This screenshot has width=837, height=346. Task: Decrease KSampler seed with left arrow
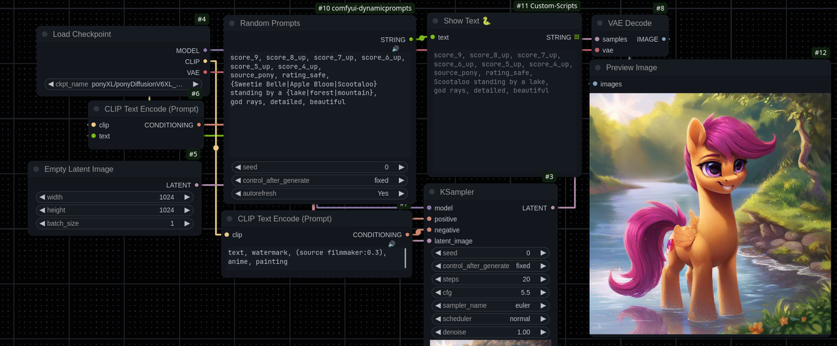click(x=438, y=253)
